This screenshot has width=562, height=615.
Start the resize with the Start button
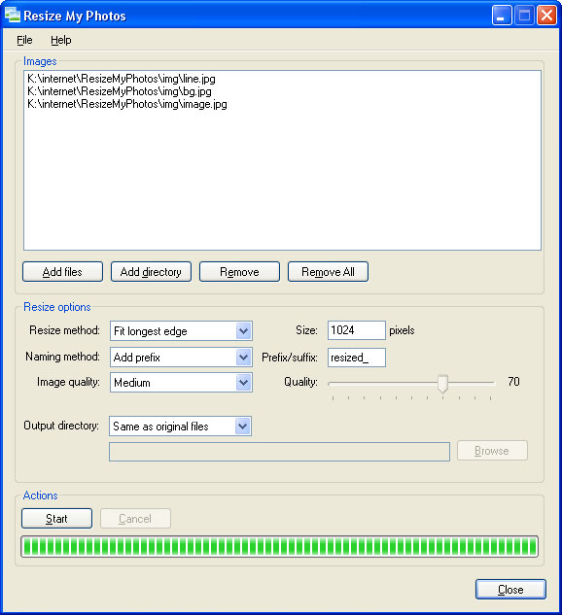tap(57, 519)
